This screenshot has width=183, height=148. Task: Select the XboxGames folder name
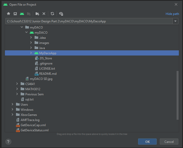pos(29,115)
